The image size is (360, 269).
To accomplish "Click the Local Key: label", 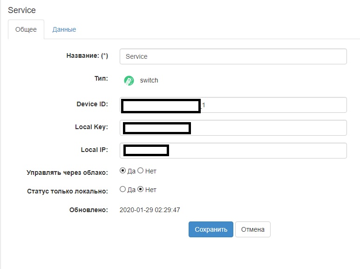I will click(92, 127).
